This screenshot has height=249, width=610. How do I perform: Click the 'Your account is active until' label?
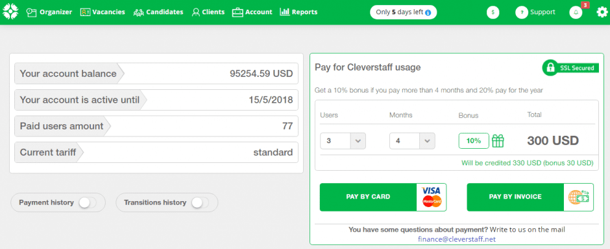(x=80, y=100)
